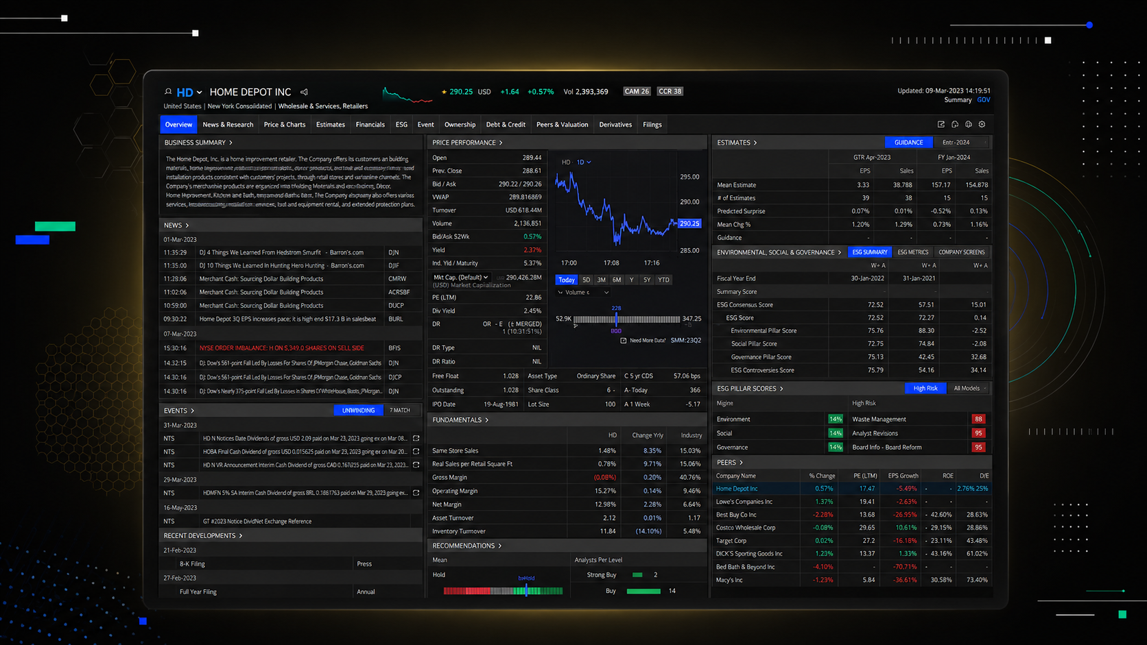1147x645 pixels.
Task: Select the ESG METRICS toggle
Action: [x=912, y=252]
